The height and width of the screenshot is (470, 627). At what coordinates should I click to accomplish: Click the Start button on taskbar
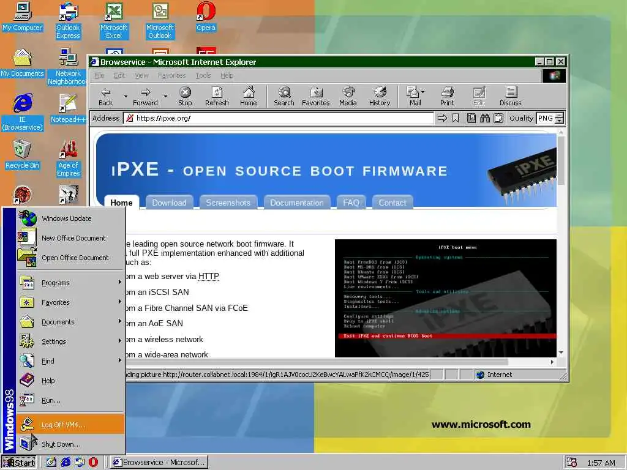19,463
